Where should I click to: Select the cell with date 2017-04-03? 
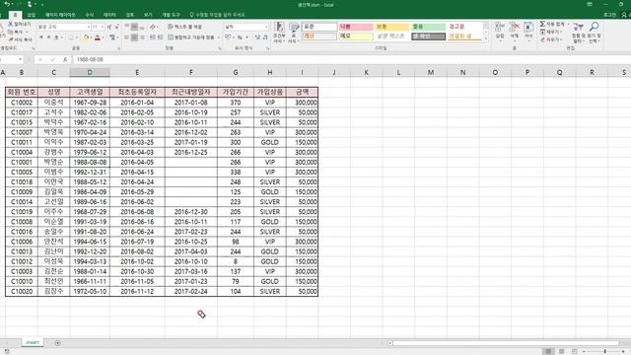pyautogui.click(x=190, y=251)
